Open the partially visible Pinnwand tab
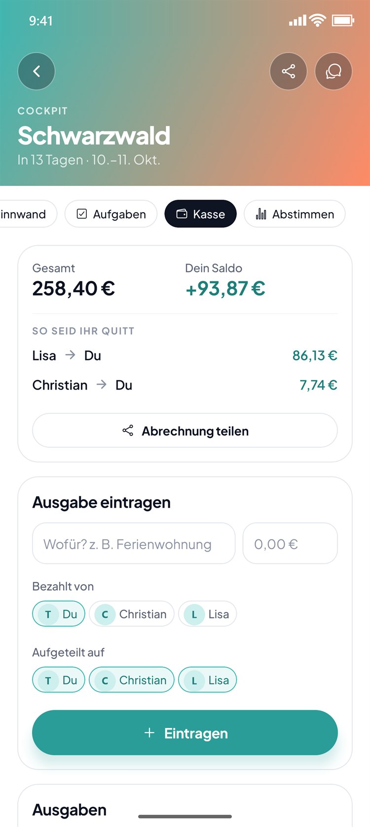Screen dimensions: 370x827 [27, 214]
